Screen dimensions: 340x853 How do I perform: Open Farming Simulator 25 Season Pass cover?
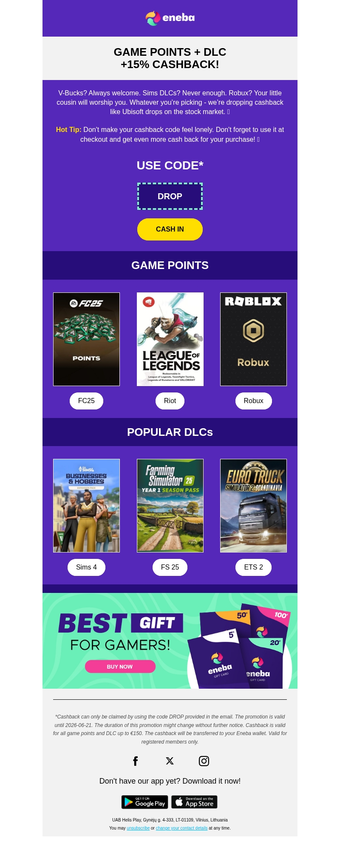(170, 506)
